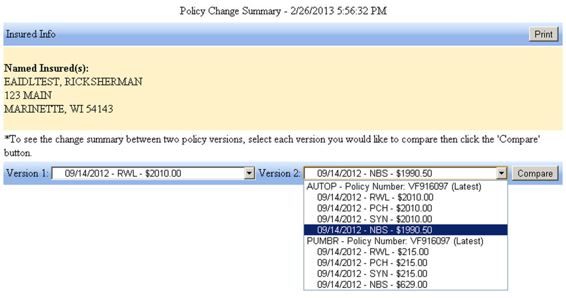Viewport: 566px width, 298px height.
Task: Select AUTOP RWL - $2010.00 option
Action: click(x=406, y=197)
